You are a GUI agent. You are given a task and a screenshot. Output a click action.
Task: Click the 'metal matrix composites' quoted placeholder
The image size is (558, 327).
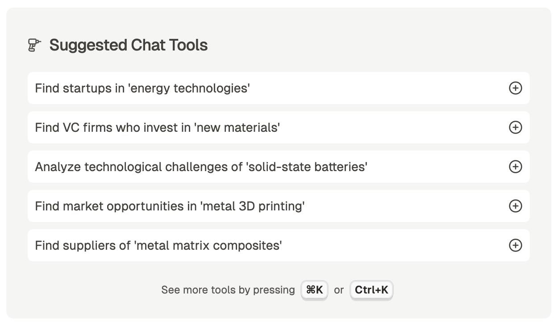(208, 245)
